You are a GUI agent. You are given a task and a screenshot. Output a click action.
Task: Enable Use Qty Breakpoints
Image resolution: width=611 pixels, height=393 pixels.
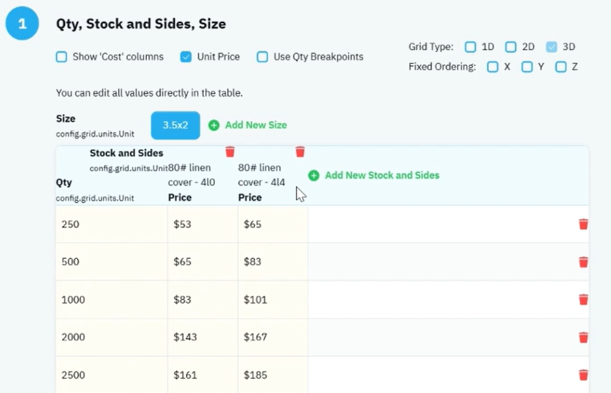[x=262, y=57]
